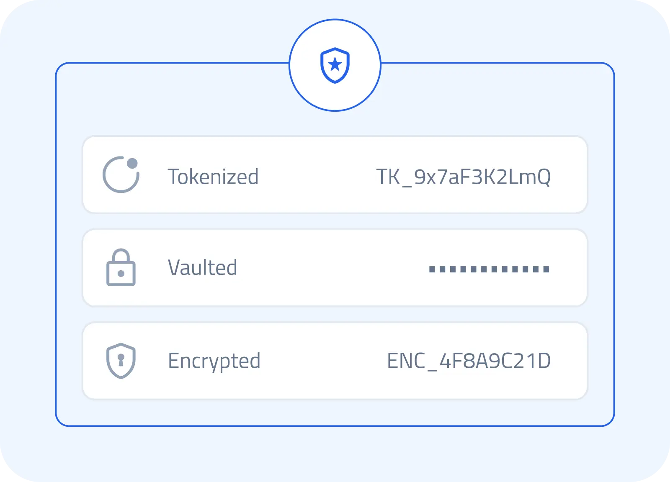The width and height of the screenshot is (670, 482).
Task: Select the Tokenized label
Action: (x=213, y=177)
